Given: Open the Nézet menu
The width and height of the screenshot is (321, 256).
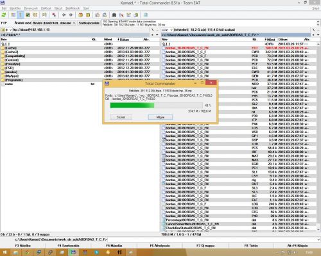Looking at the screenshot, I should 58,8.
